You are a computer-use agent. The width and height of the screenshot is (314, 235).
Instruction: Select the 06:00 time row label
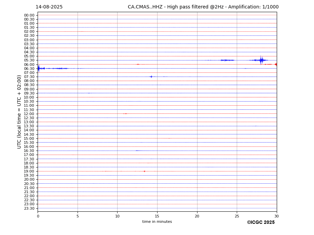pos(29,65)
